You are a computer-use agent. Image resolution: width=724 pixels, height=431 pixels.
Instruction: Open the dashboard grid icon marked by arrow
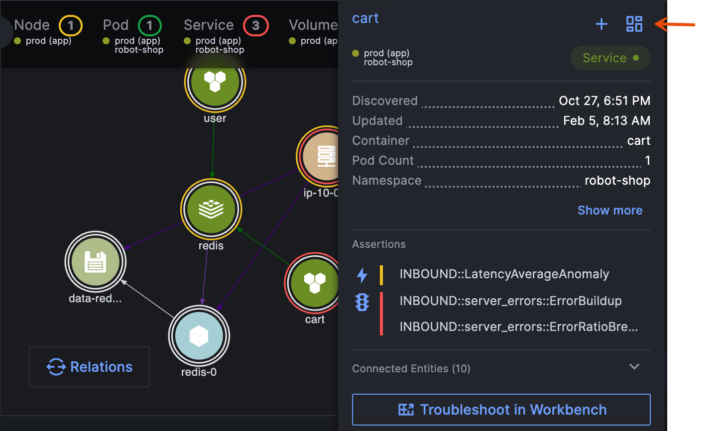click(x=634, y=23)
